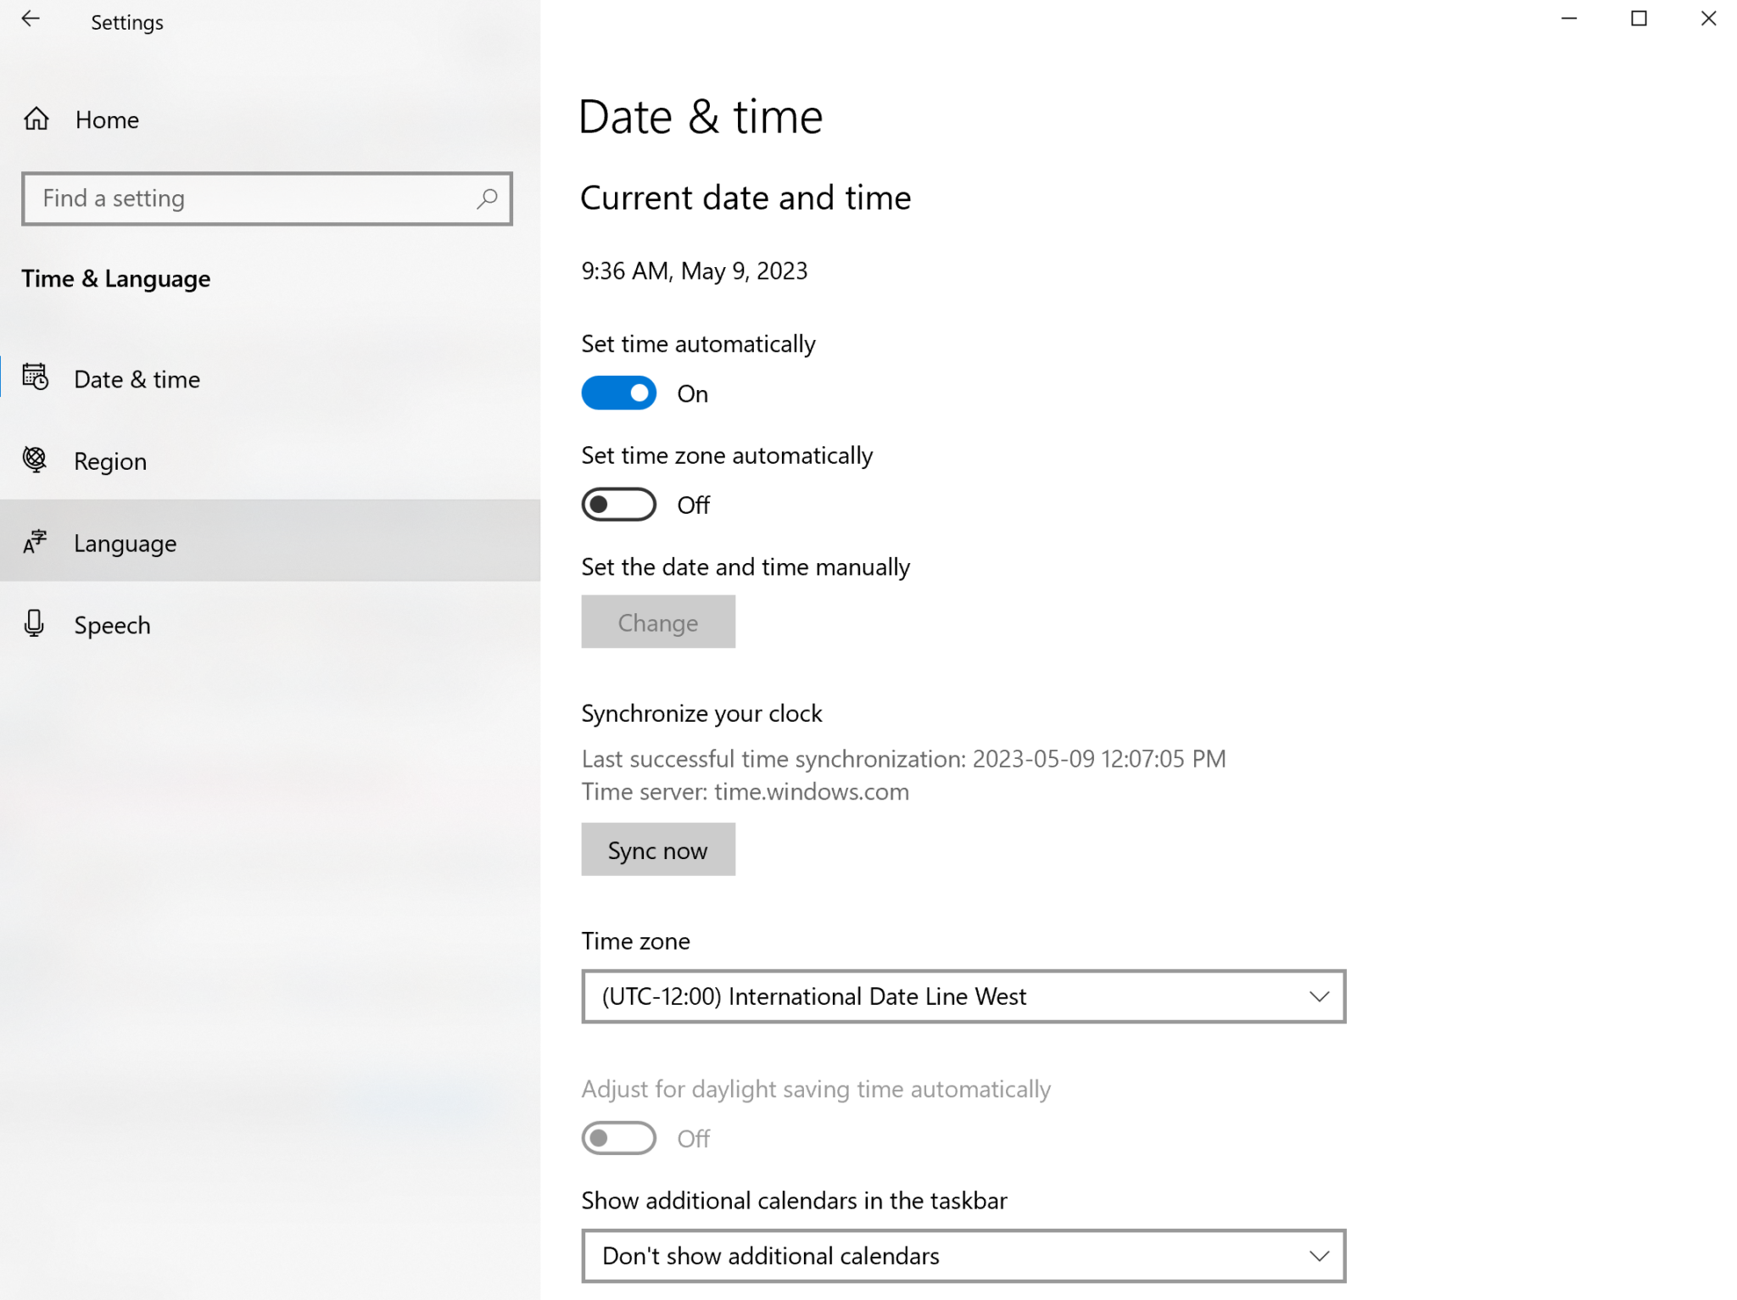The width and height of the screenshot is (1737, 1300).
Task: Enable Set time zone automatically
Action: pos(618,504)
